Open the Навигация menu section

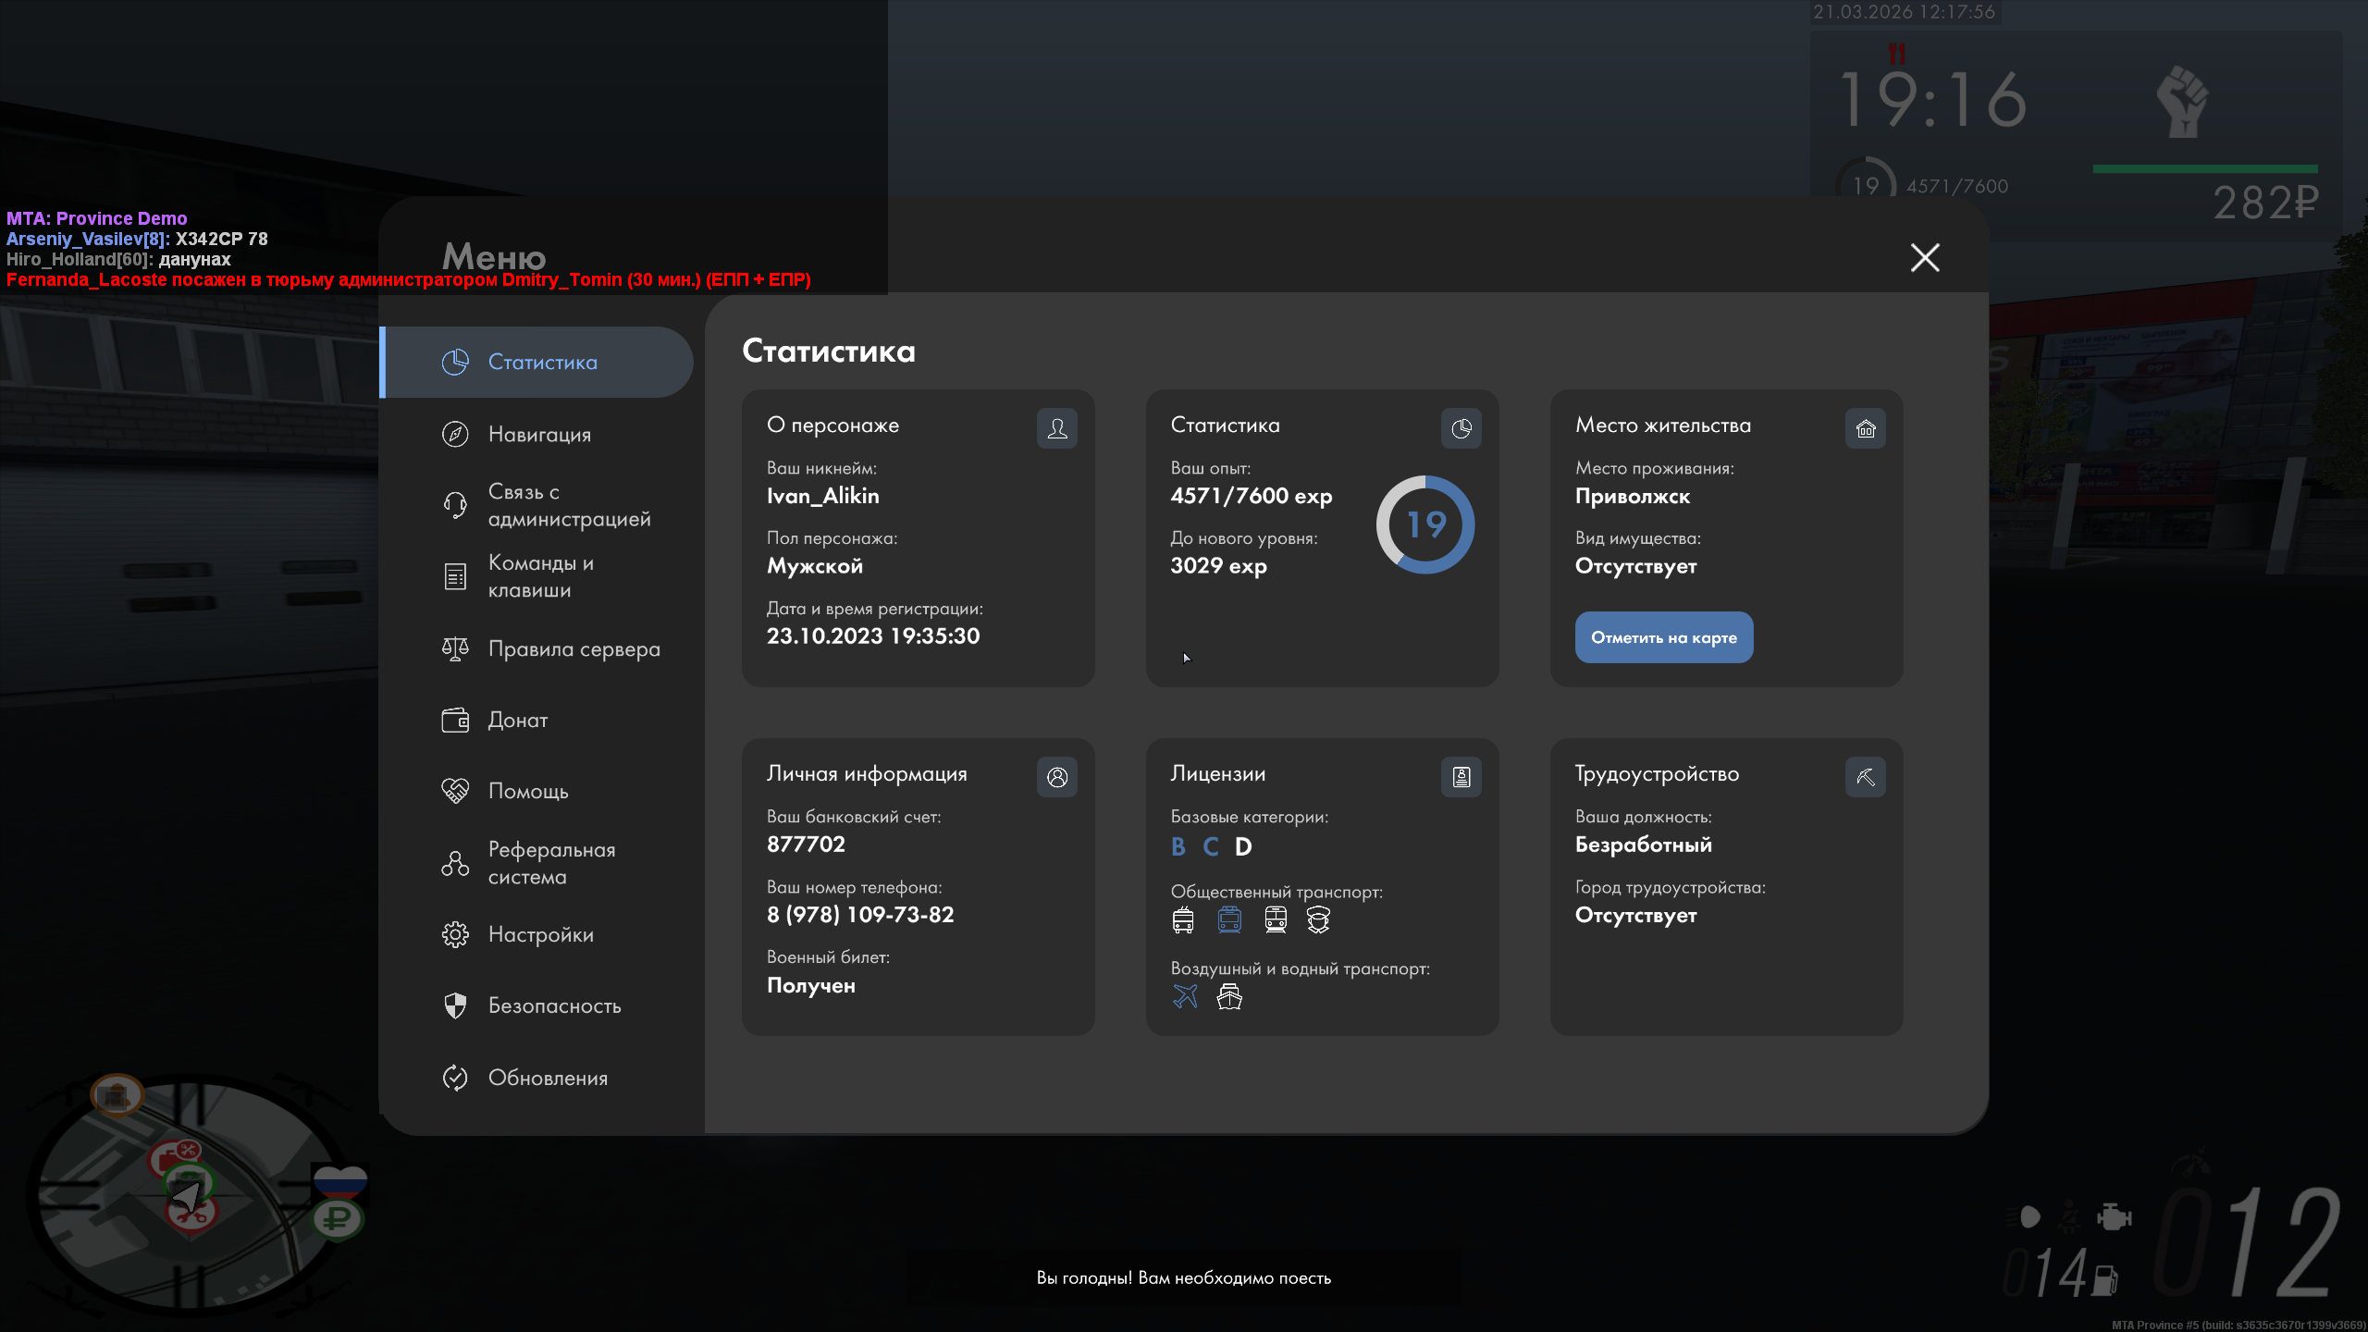tap(539, 434)
